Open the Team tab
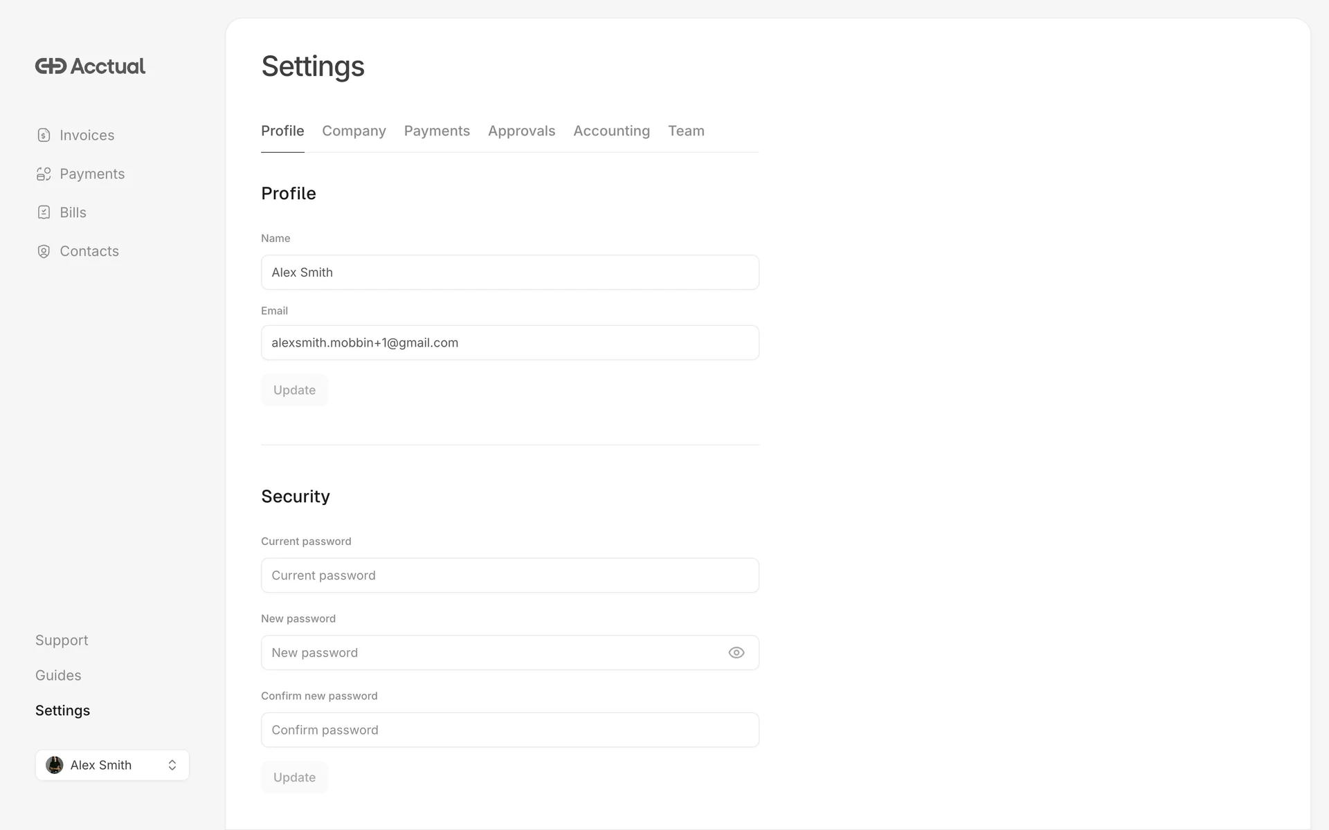Image resolution: width=1329 pixels, height=830 pixels. coord(685,131)
